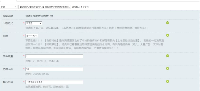Screen dimensions: 200x91
Task: Click the 发帖说明 label
Action: (x=8, y=16)
